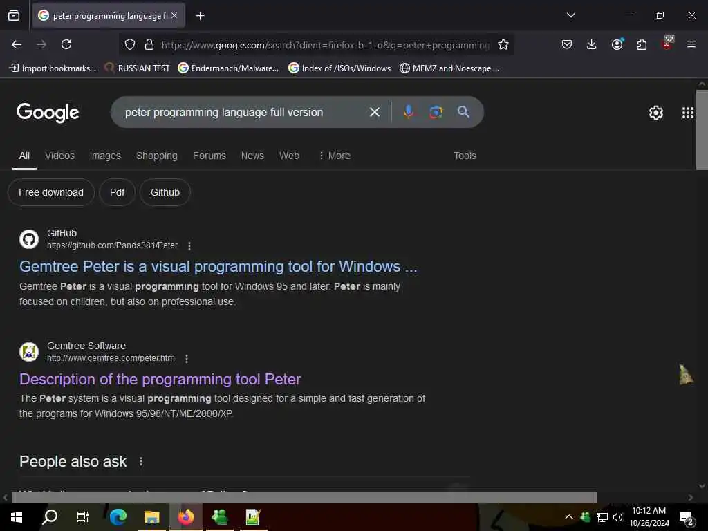
Task: Open People also ask options menu
Action: tap(141, 461)
